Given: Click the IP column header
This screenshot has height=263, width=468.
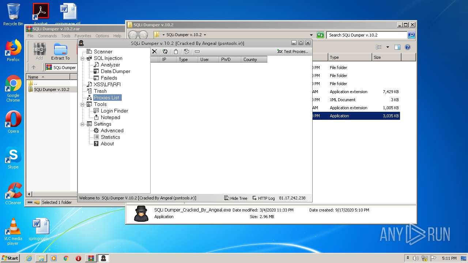Looking at the screenshot, I should (x=168, y=60).
